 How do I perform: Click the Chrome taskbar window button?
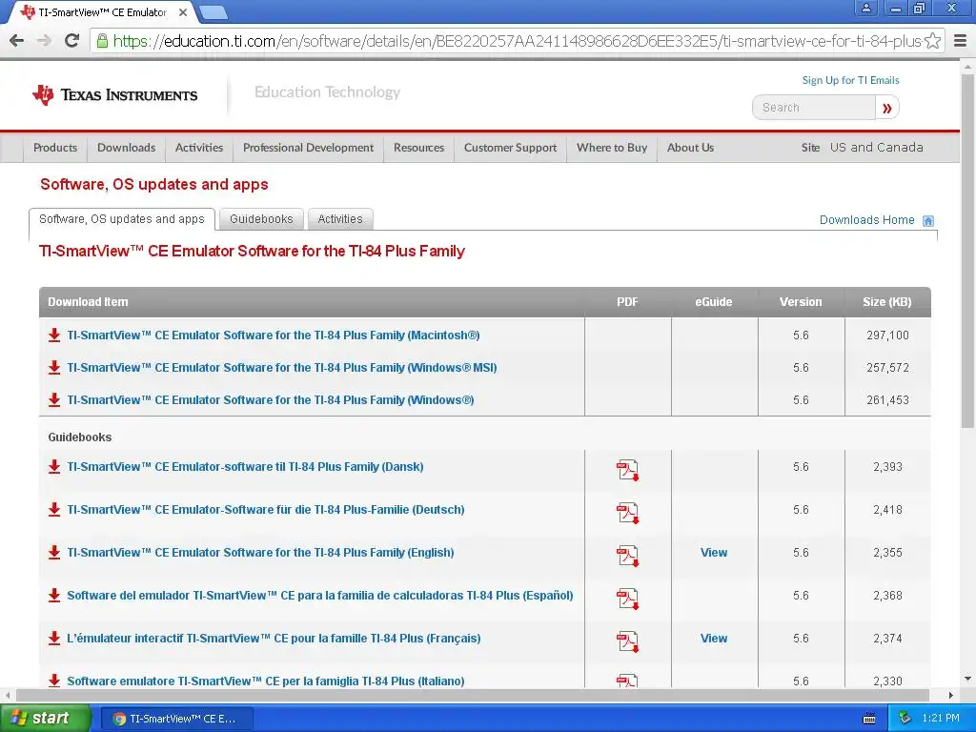coord(176,719)
